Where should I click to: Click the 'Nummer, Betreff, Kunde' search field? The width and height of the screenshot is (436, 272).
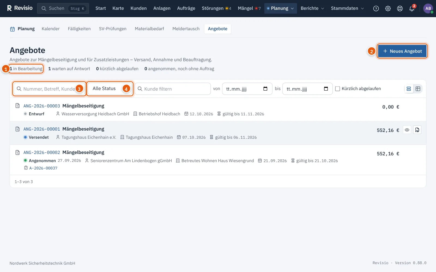(x=49, y=89)
